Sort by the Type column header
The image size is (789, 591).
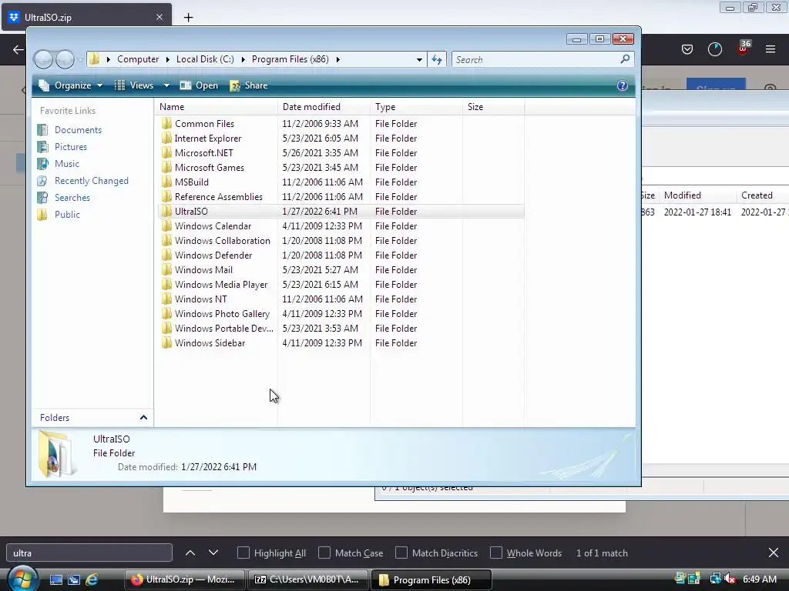(x=417, y=106)
